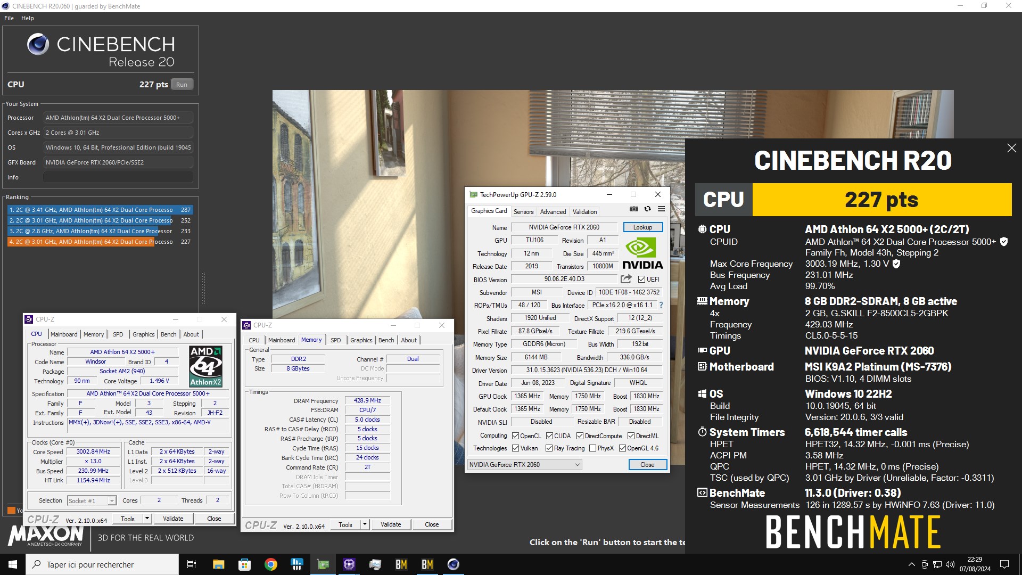Click Close in the CPU-Z Memory window
The image size is (1022, 575).
tap(432, 524)
